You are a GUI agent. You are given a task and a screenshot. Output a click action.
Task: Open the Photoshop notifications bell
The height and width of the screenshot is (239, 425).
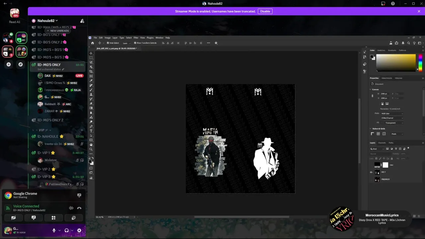coord(403,43)
